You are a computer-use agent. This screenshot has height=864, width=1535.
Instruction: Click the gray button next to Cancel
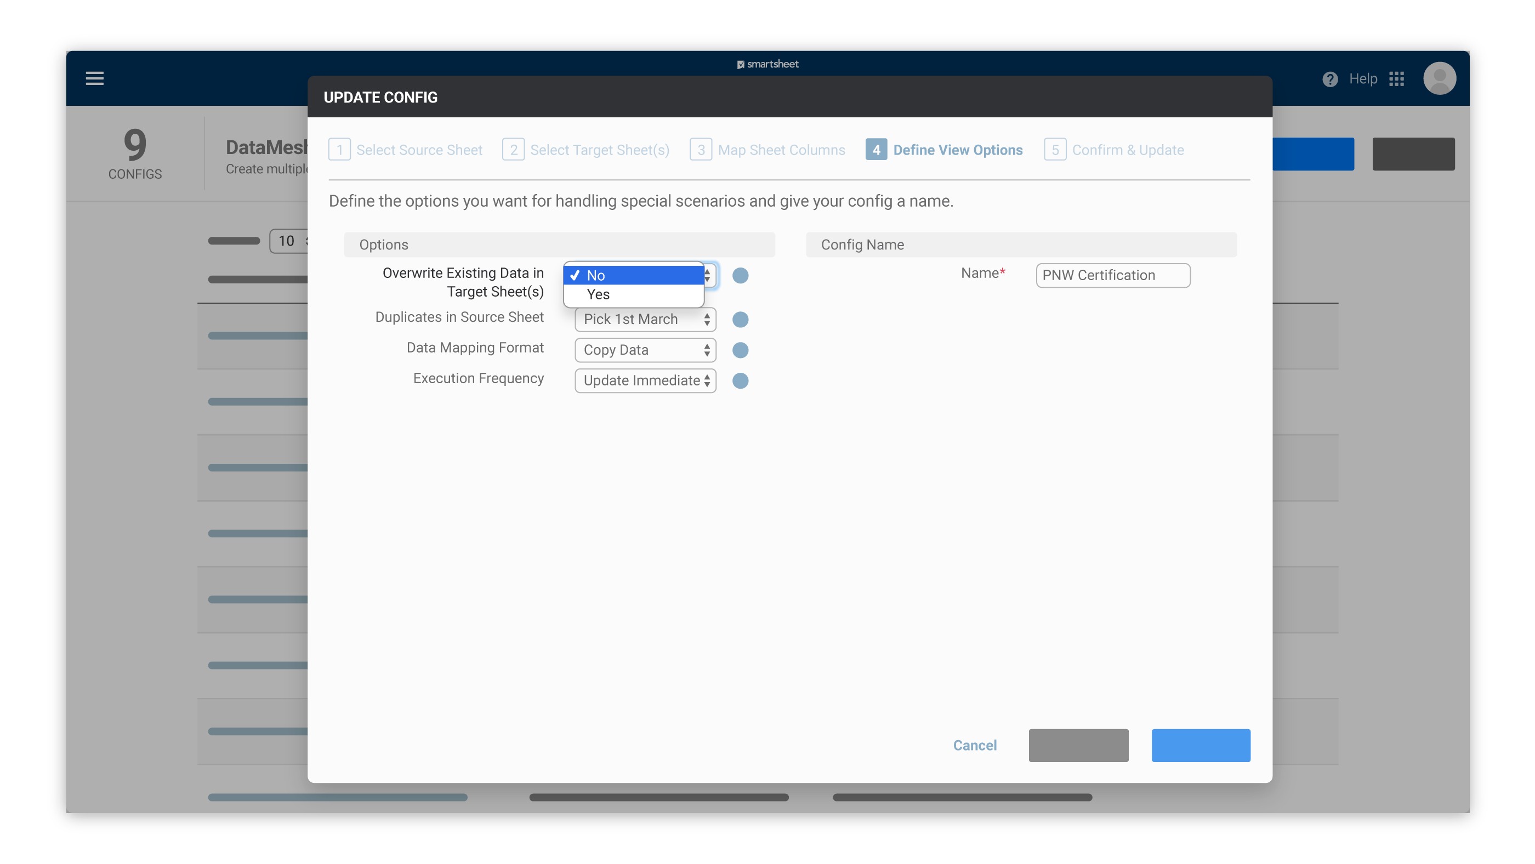[1078, 745]
